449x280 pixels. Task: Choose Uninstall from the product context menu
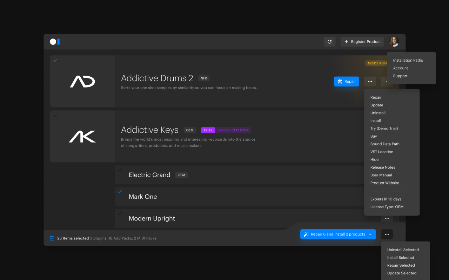click(378, 113)
